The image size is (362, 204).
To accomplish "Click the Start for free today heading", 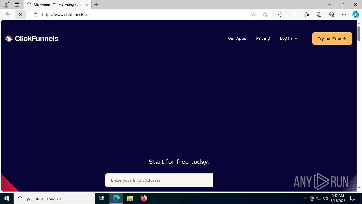I will pyautogui.click(x=179, y=161).
